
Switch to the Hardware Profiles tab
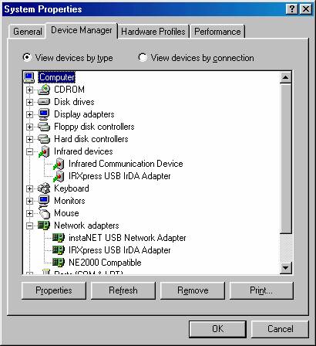[153, 32]
